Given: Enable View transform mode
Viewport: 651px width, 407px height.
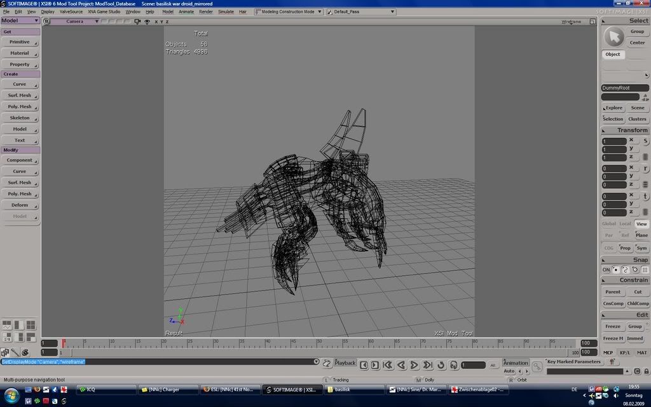Looking at the screenshot, I should pyautogui.click(x=641, y=224).
